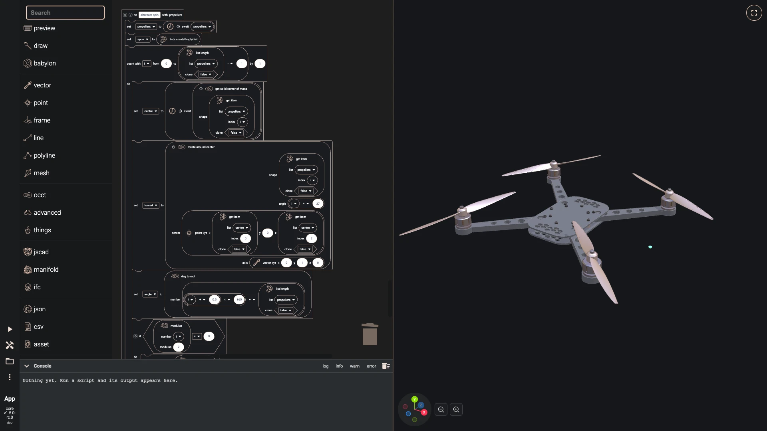767x431 pixels.
Task: Edit the 0.5 number field
Action: [215, 299]
